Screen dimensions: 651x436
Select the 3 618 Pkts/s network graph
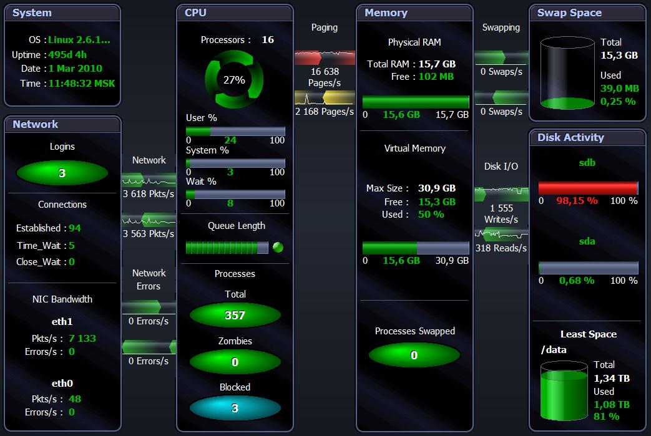(x=149, y=181)
